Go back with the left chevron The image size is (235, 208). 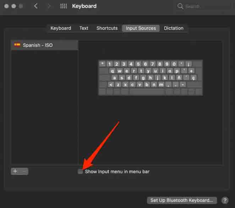[x=35, y=6]
